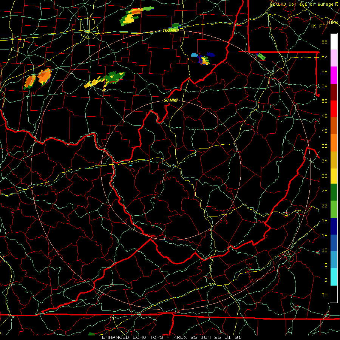
Task: Click the 14 scale number
Action: pos(325,235)
